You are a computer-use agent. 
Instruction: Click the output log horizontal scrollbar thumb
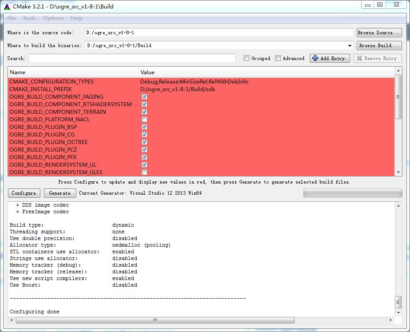pyautogui.click(x=155, y=320)
